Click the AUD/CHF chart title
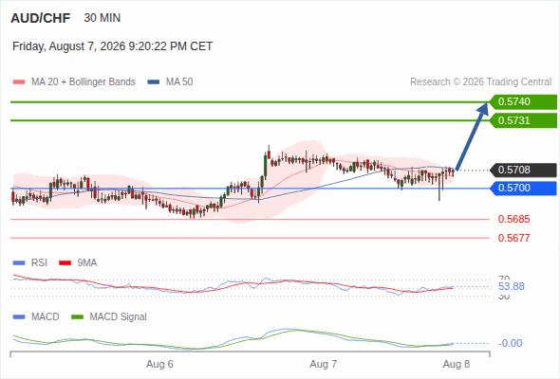 [x=41, y=18]
